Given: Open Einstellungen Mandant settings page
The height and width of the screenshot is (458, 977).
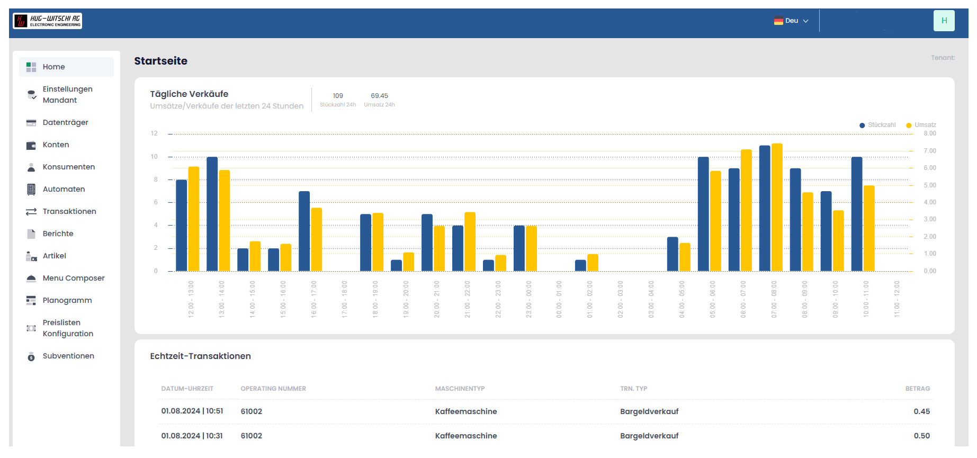Looking at the screenshot, I should click(x=67, y=95).
